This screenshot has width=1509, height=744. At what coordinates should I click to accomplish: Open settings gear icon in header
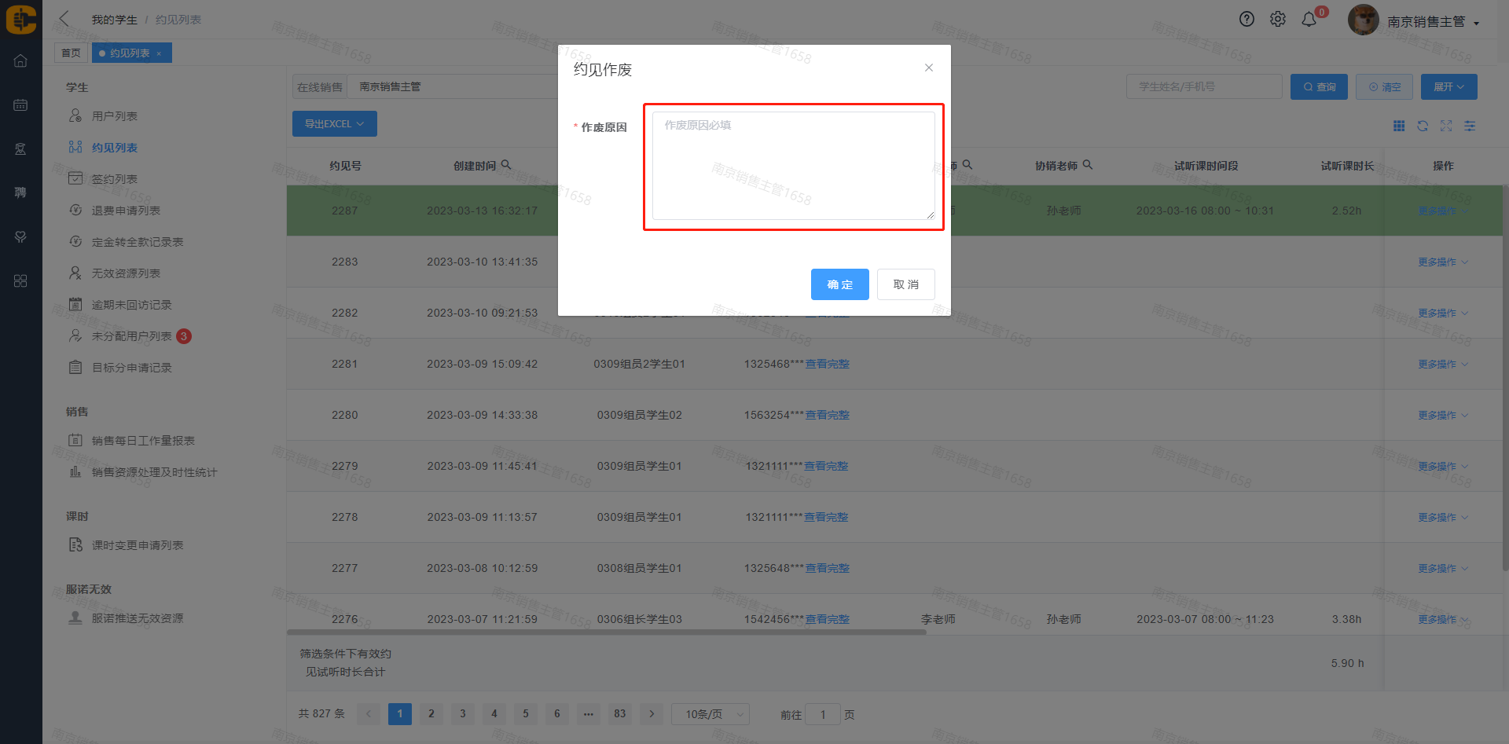pos(1278,20)
